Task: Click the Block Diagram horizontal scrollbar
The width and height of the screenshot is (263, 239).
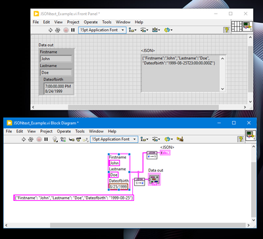Action: click(148, 225)
